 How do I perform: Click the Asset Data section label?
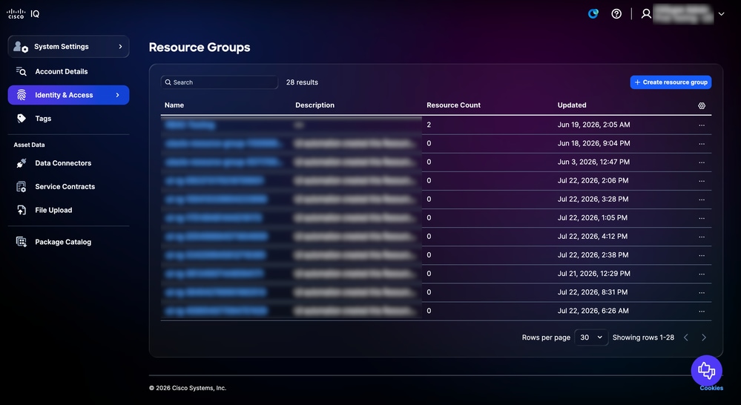click(x=30, y=145)
